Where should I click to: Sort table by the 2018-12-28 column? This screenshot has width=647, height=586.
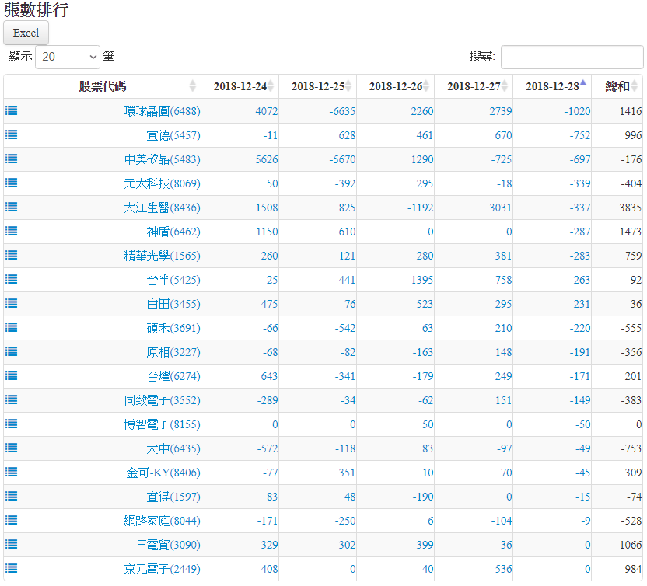pyautogui.click(x=551, y=86)
